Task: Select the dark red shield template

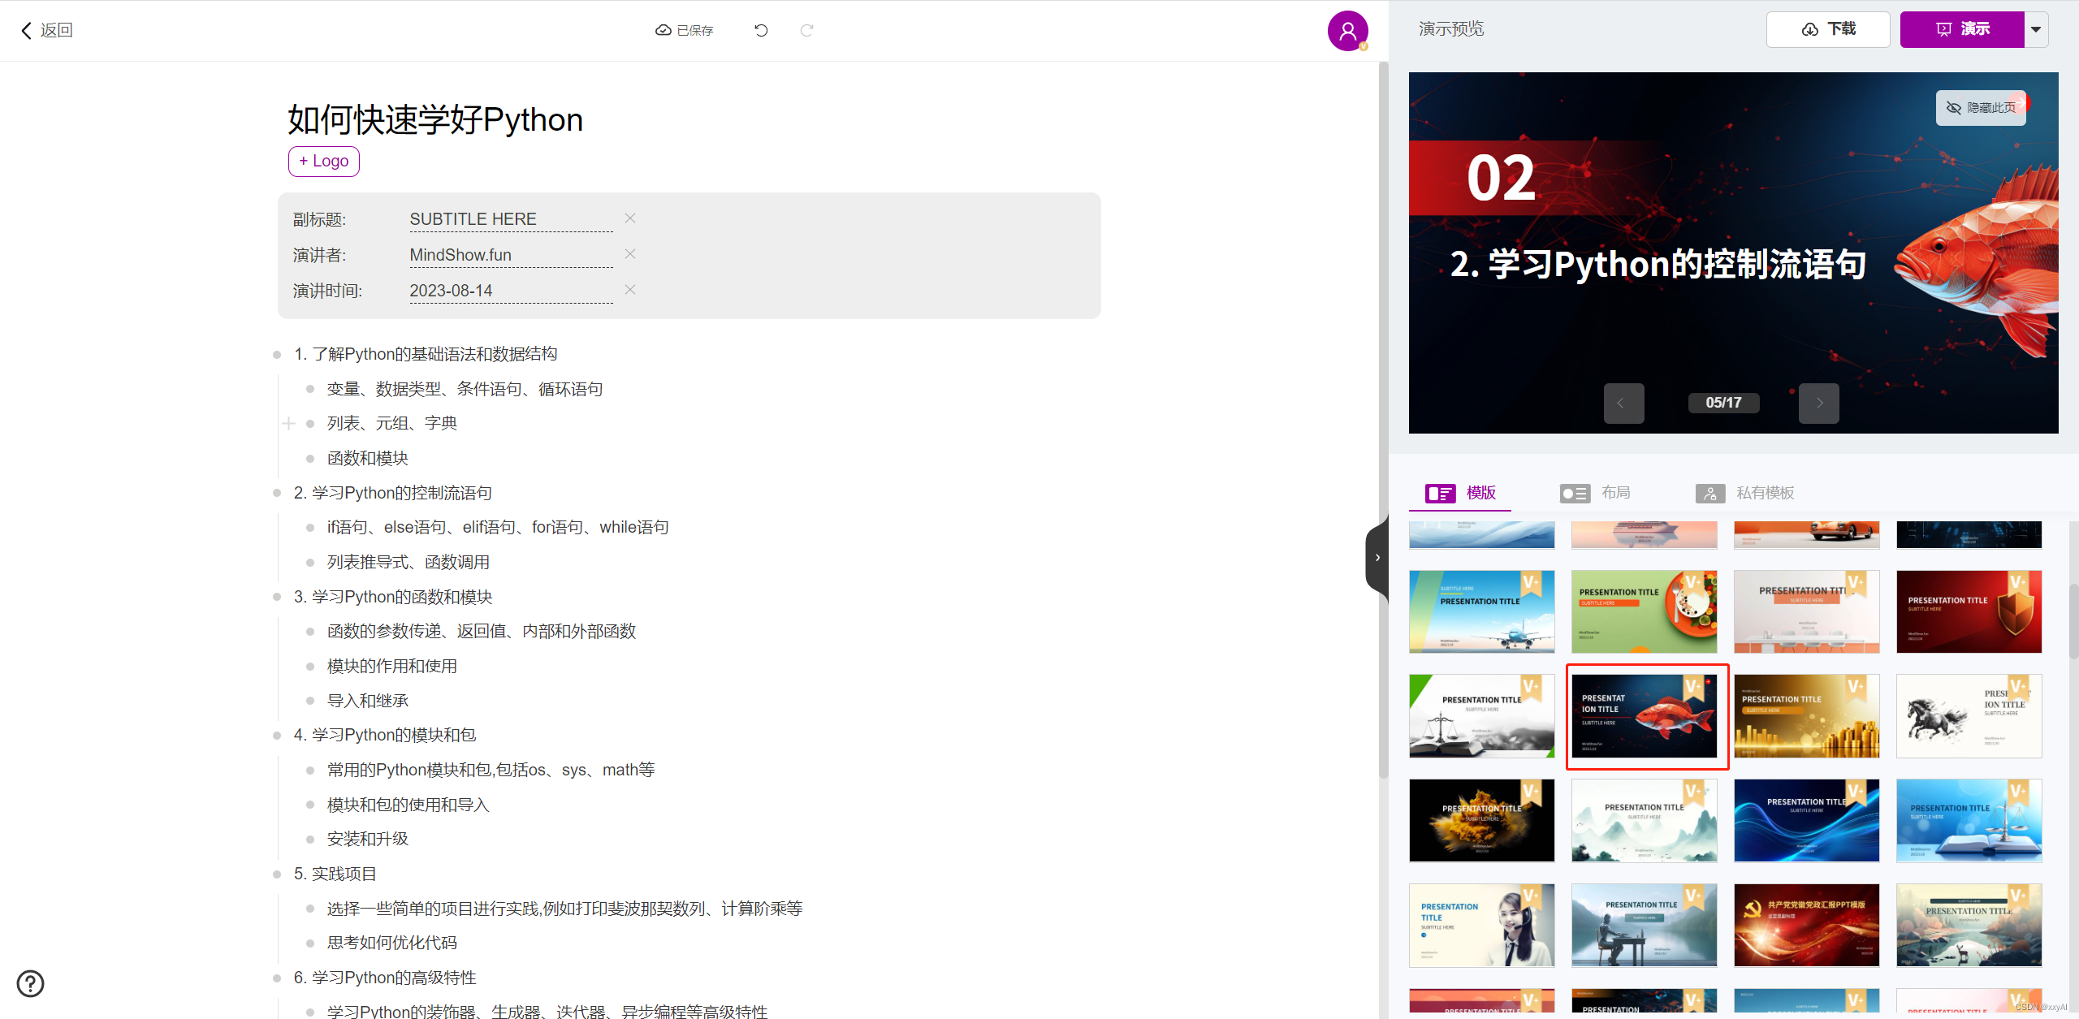Action: (x=1969, y=611)
